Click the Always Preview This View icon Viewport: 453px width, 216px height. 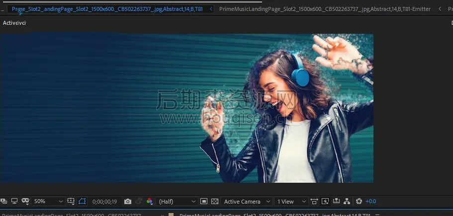coord(3,201)
